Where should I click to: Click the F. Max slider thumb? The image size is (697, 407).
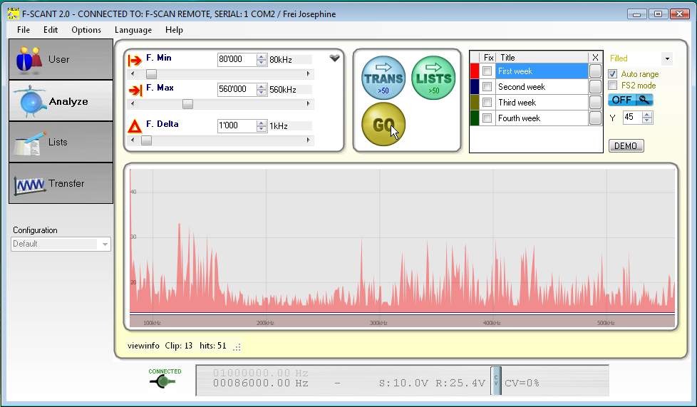point(187,104)
